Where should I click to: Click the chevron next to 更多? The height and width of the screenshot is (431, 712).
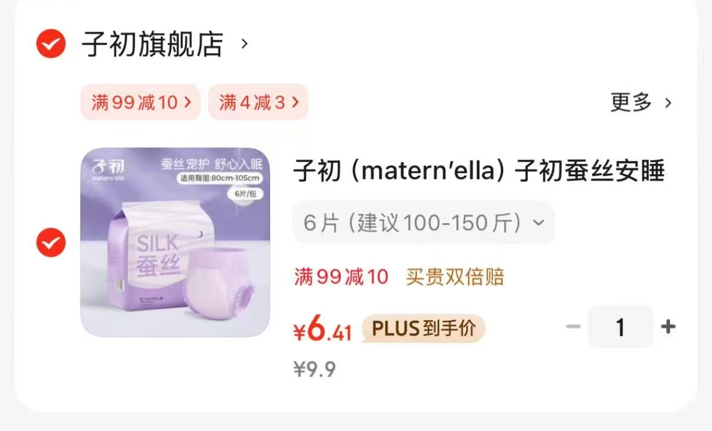tap(668, 103)
